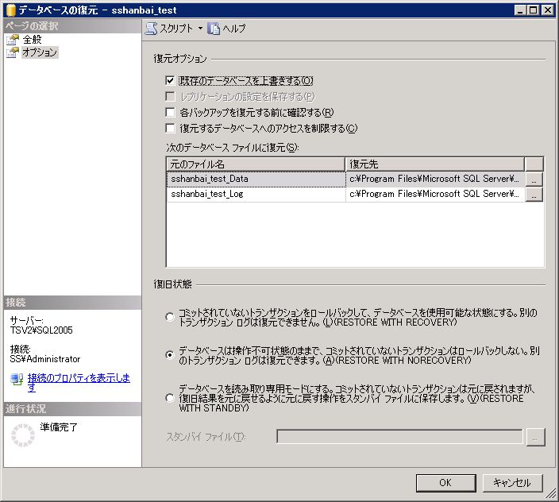This screenshot has height=502, width=559.
Task: Click the Help (ヘルプ) toolbar icon
Action: (x=214, y=28)
